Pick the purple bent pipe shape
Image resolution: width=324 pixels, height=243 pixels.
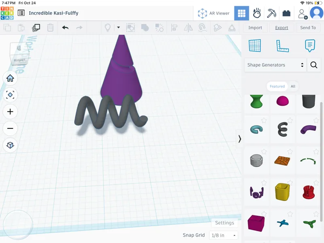pos(308,129)
